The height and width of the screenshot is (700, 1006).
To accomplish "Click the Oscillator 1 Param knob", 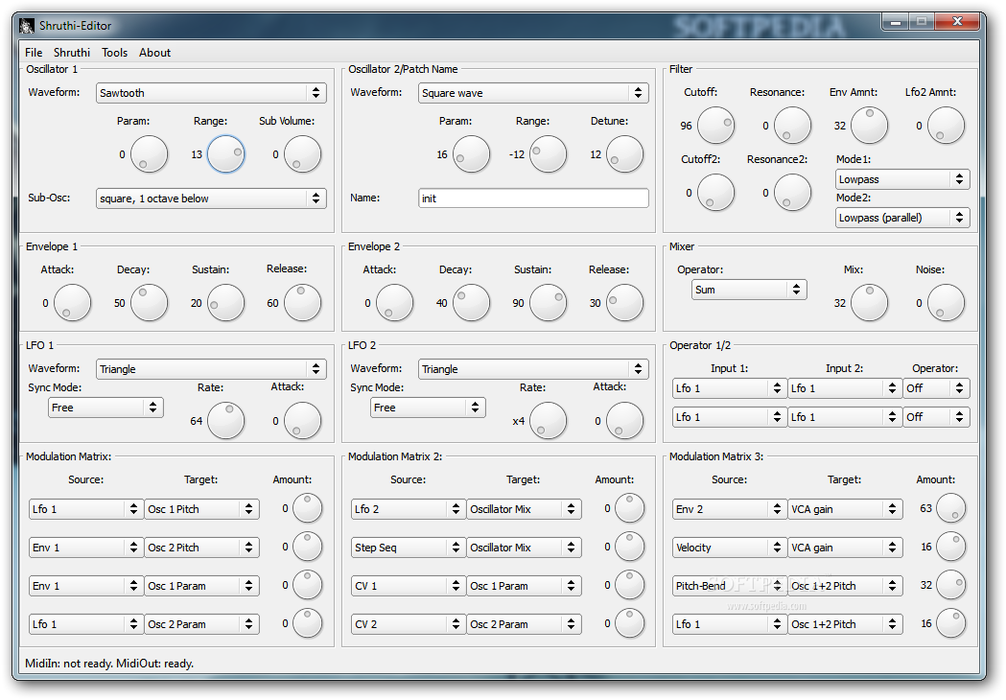I will point(149,154).
